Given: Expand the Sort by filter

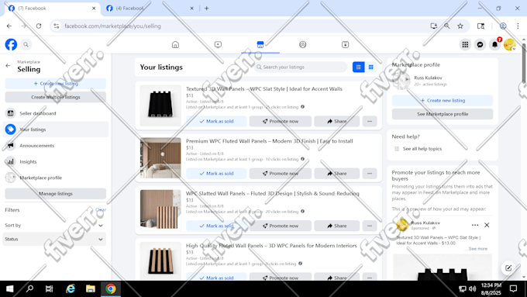Looking at the screenshot, I should 53,226.
